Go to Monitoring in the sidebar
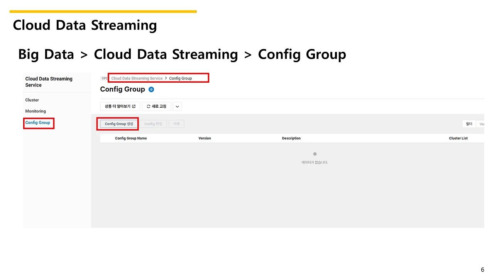Image resolution: width=494 pixels, height=278 pixels. (x=36, y=111)
